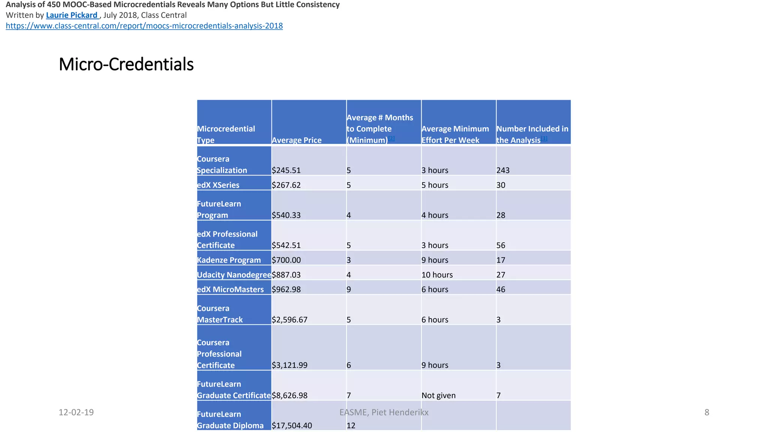768x432 pixels.
Task: Open footnote [2] in Months header
Action: (x=391, y=138)
